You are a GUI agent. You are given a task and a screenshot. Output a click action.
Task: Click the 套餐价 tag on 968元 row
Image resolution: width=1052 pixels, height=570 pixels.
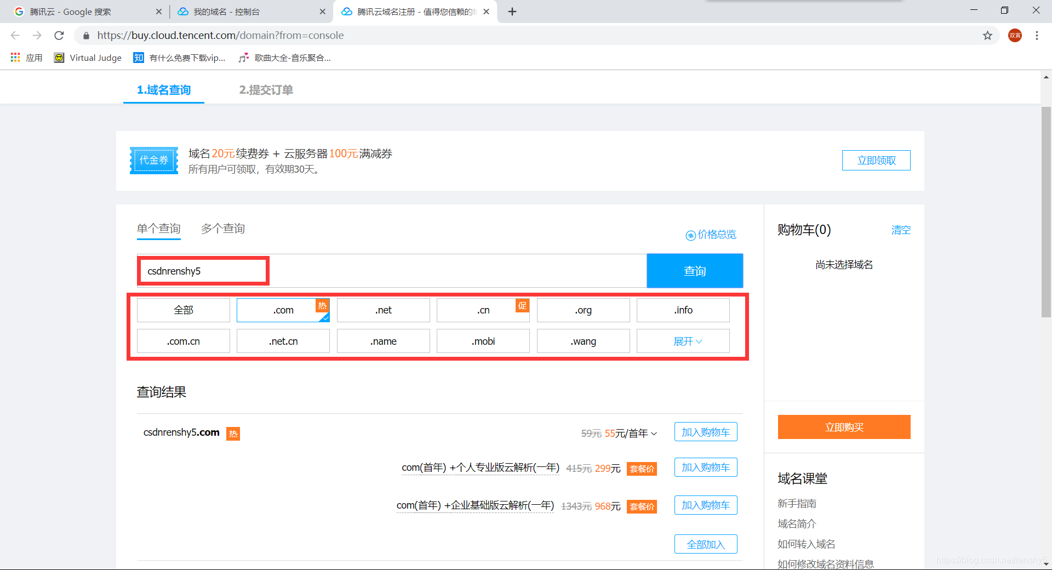pyautogui.click(x=642, y=506)
